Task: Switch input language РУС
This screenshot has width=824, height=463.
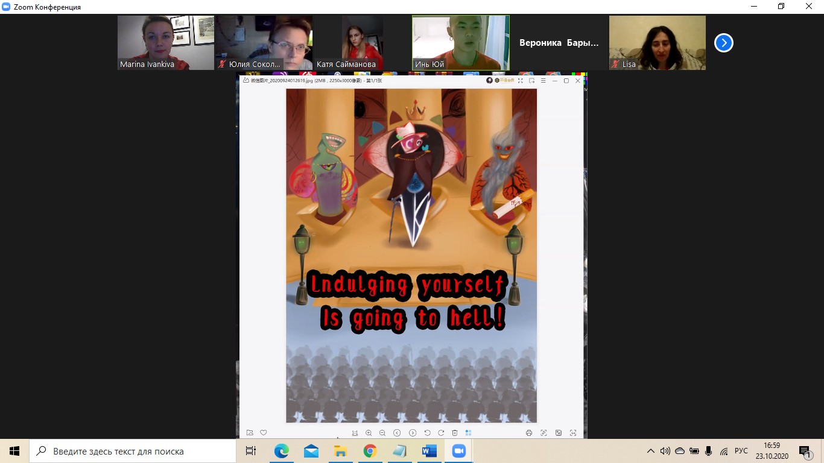Action: 741,451
